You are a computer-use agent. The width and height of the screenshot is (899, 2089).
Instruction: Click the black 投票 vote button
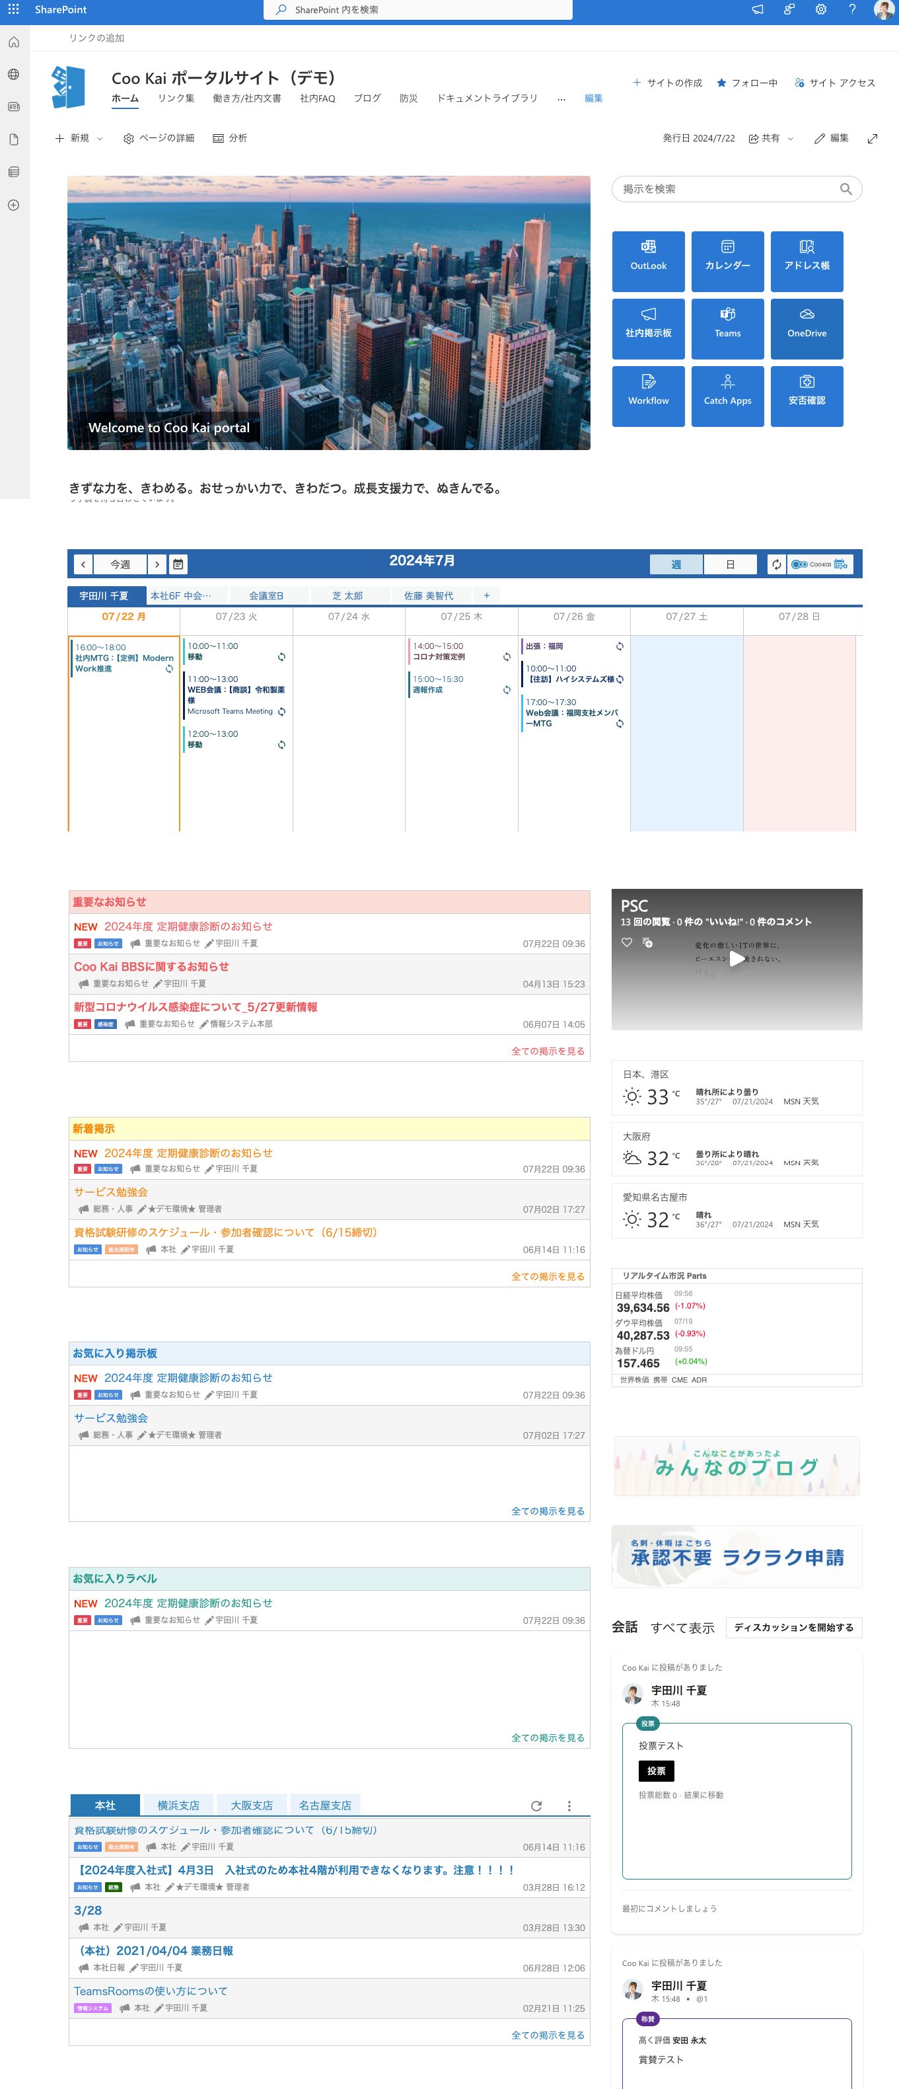click(x=657, y=1770)
